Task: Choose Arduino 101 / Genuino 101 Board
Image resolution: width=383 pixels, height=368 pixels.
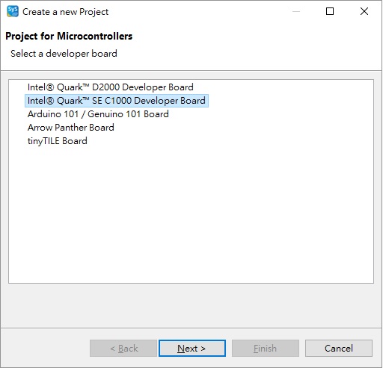Action: [98, 114]
